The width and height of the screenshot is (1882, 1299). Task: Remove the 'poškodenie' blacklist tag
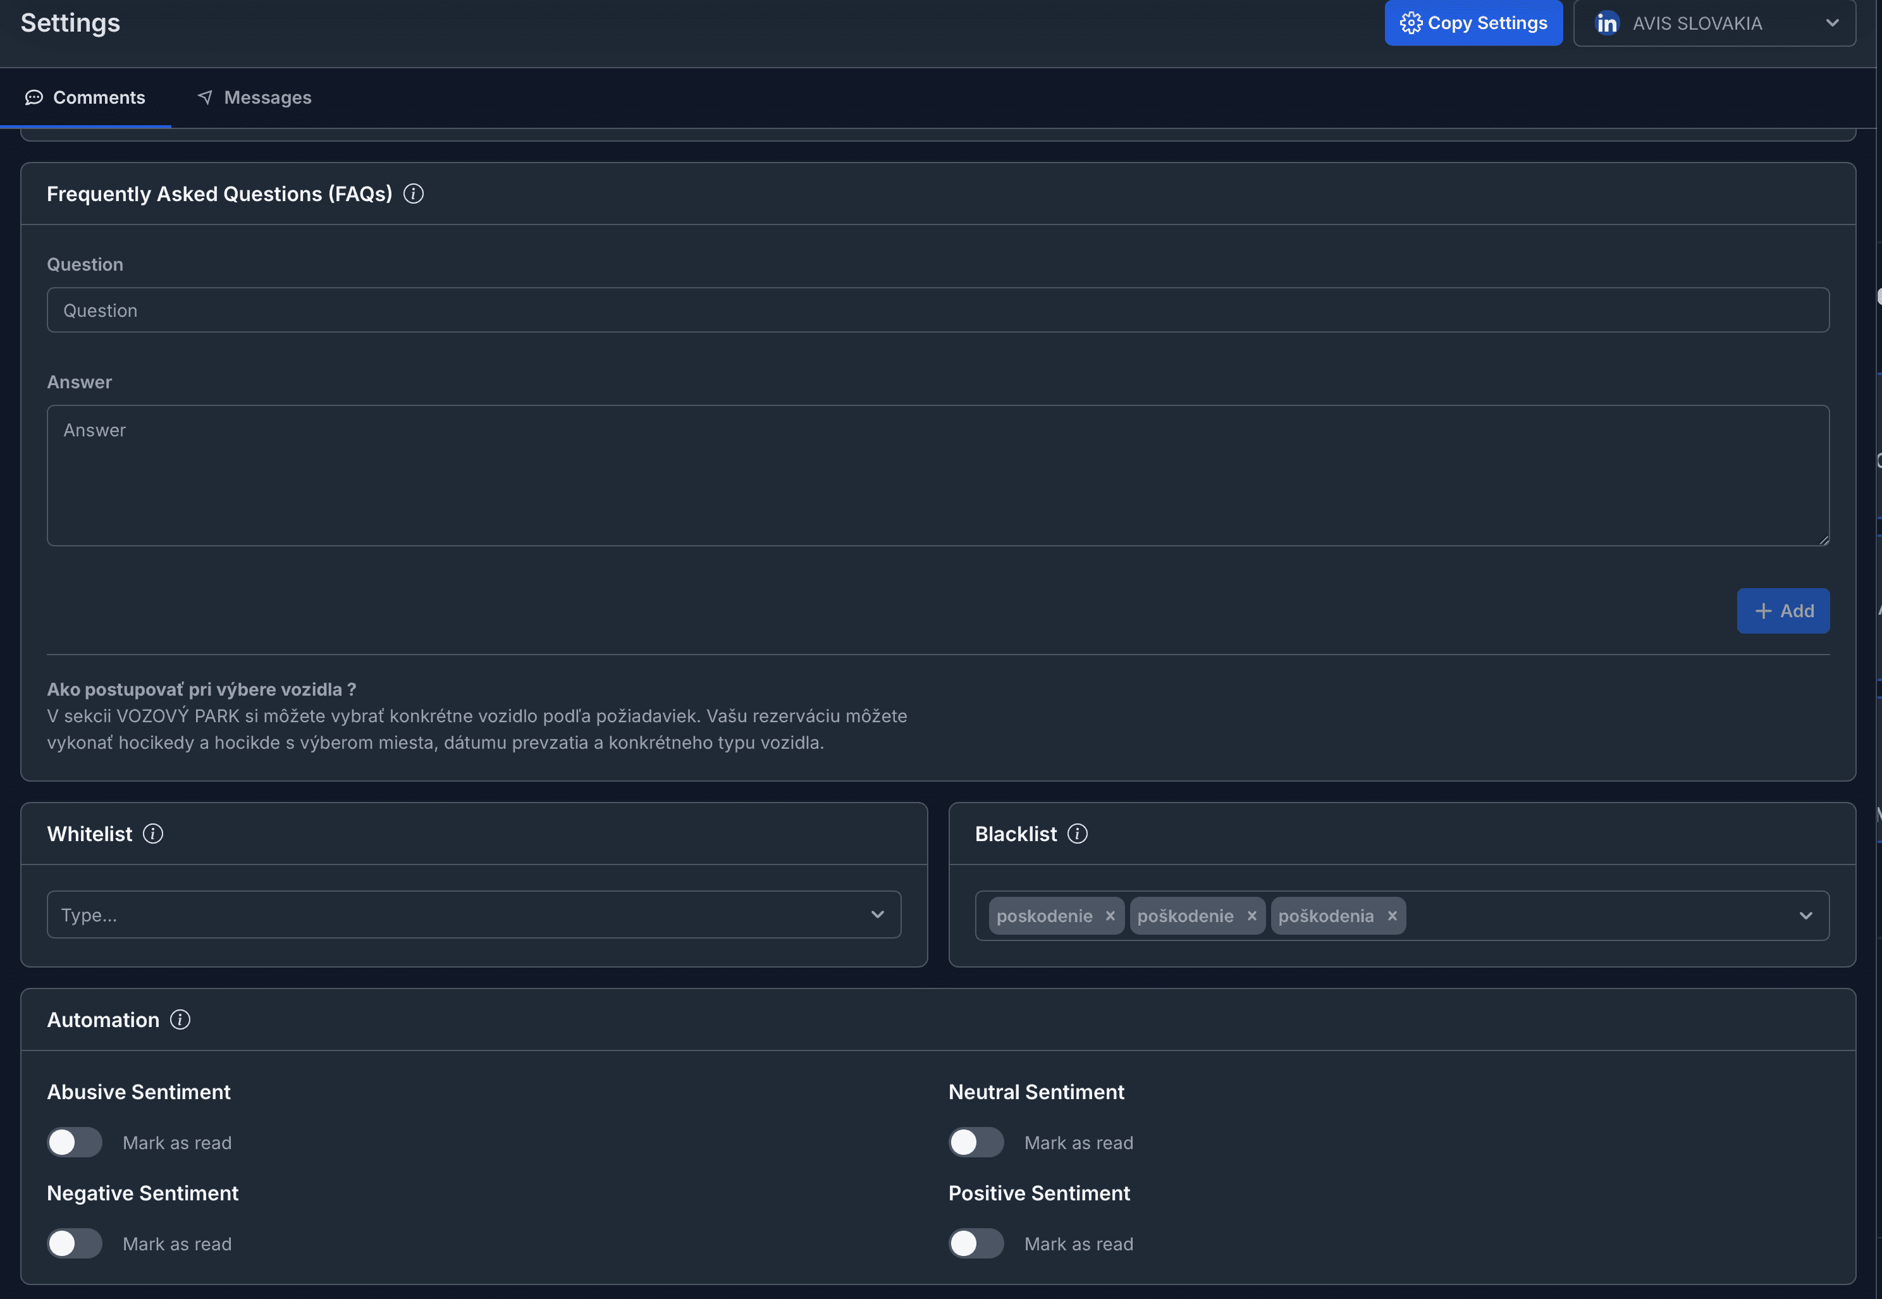coord(1252,916)
